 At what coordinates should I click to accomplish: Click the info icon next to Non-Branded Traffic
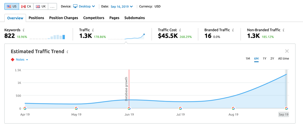tap(283, 30)
